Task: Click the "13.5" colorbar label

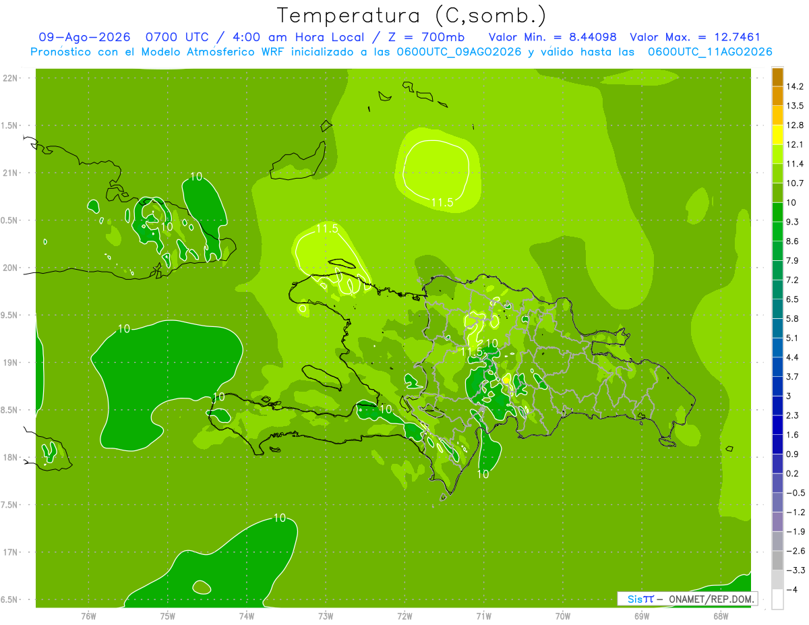Action: point(795,106)
